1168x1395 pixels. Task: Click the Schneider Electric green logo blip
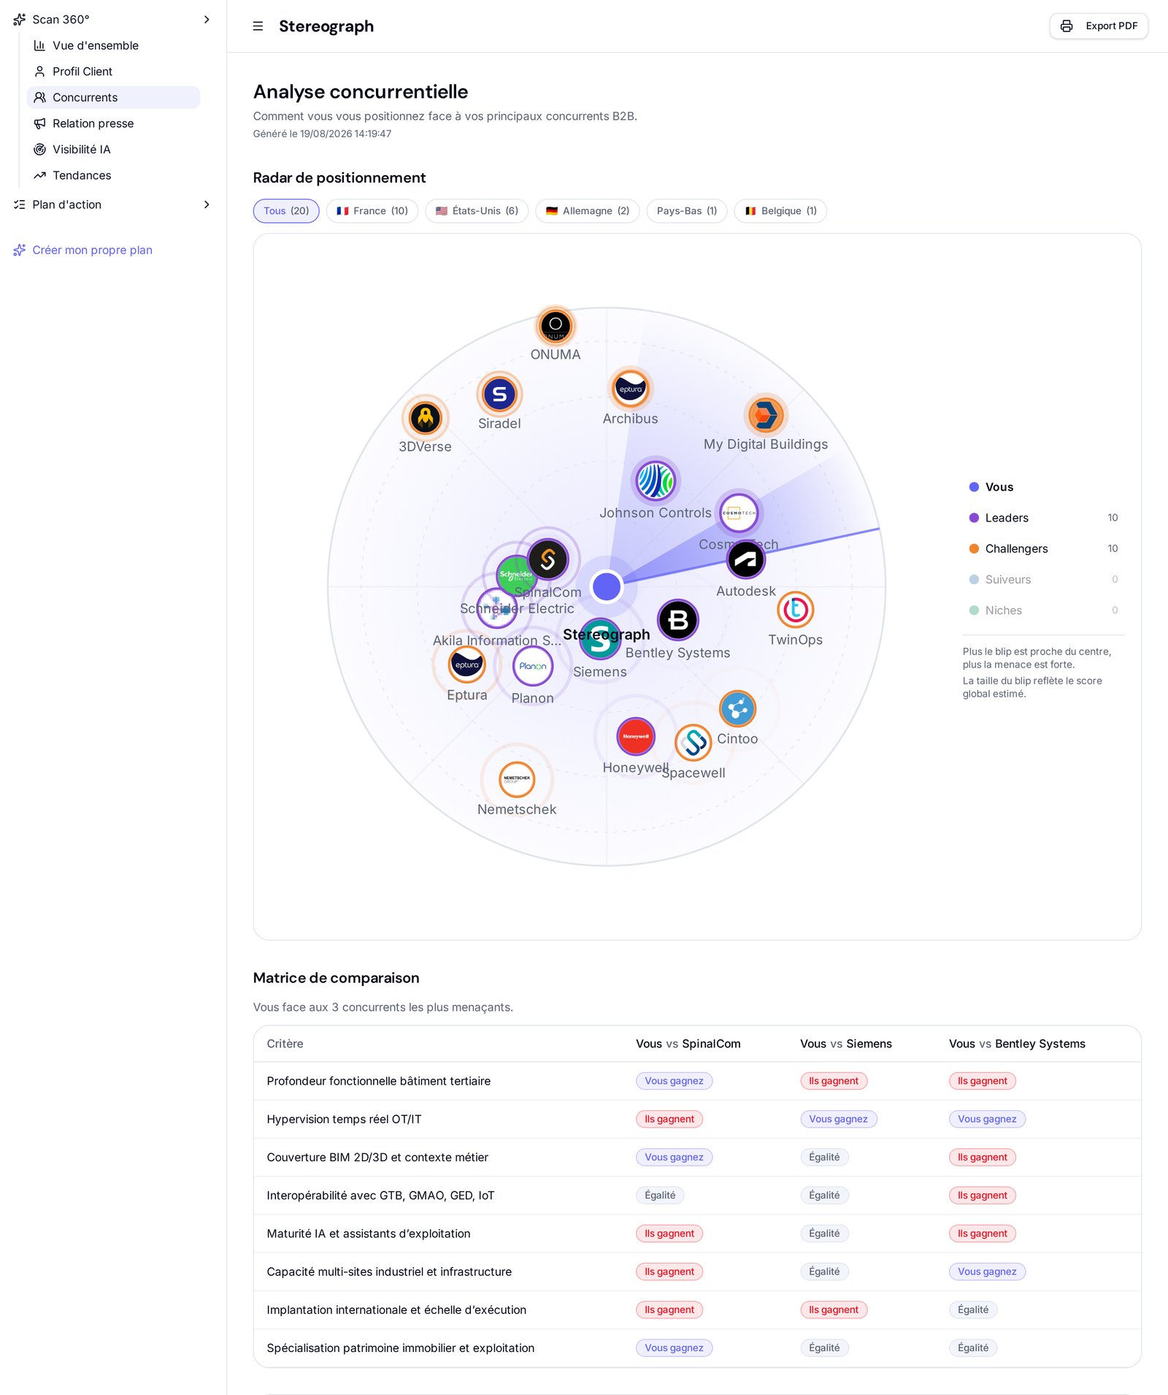tap(515, 575)
